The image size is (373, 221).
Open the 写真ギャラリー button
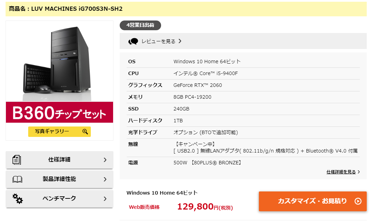59,131
